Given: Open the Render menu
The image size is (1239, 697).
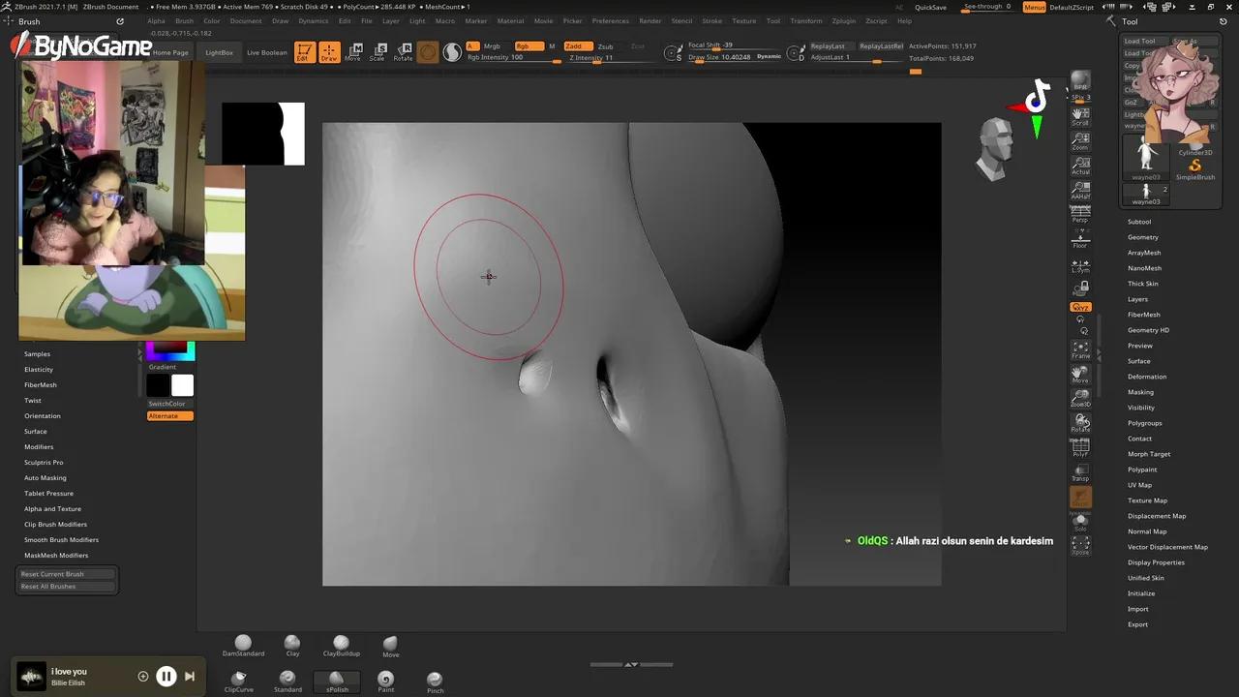Looking at the screenshot, I should pos(650,20).
